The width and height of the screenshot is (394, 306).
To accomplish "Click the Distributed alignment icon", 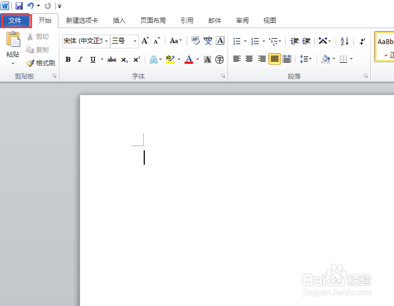I will point(287,59).
